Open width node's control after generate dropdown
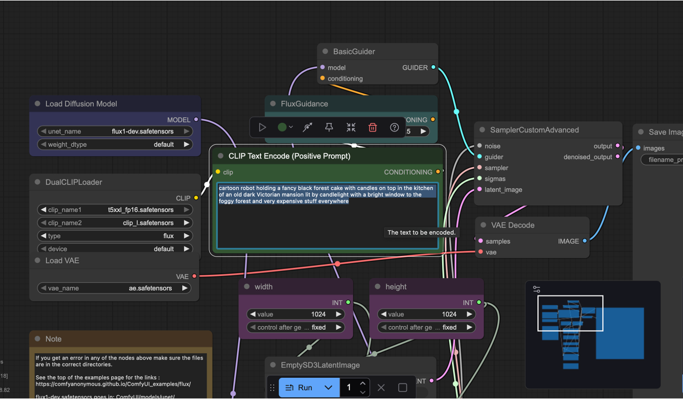 [x=296, y=327]
